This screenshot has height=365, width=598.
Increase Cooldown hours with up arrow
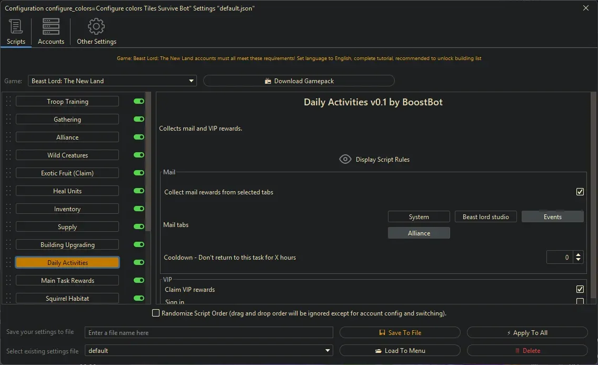(577, 254)
